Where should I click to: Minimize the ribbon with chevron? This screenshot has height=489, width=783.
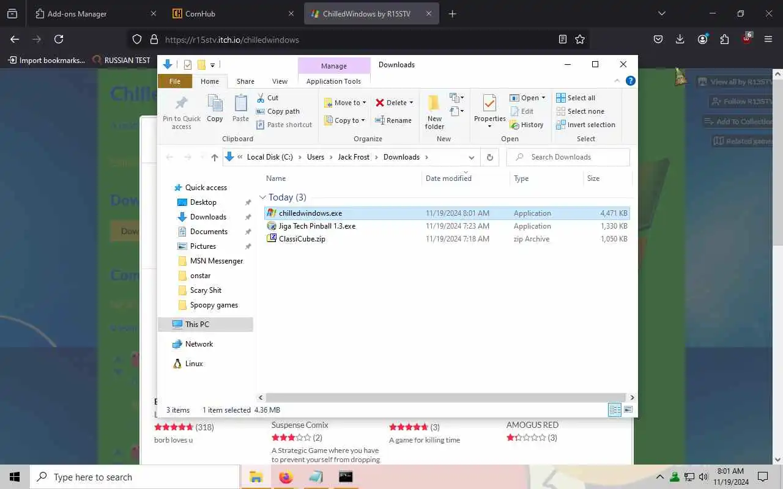point(617,81)
